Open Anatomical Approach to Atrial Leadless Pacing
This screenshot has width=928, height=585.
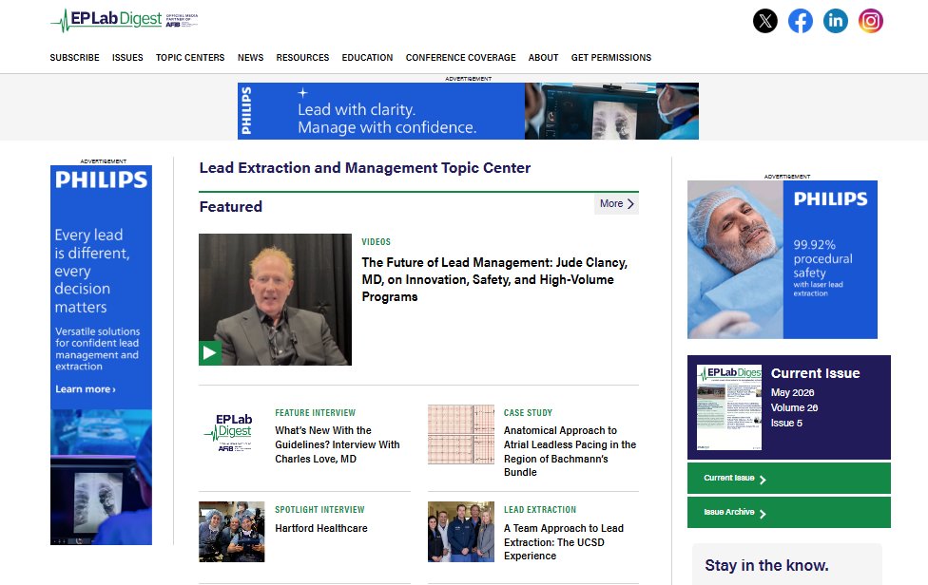pyautogui.click(x=570, y=451)
